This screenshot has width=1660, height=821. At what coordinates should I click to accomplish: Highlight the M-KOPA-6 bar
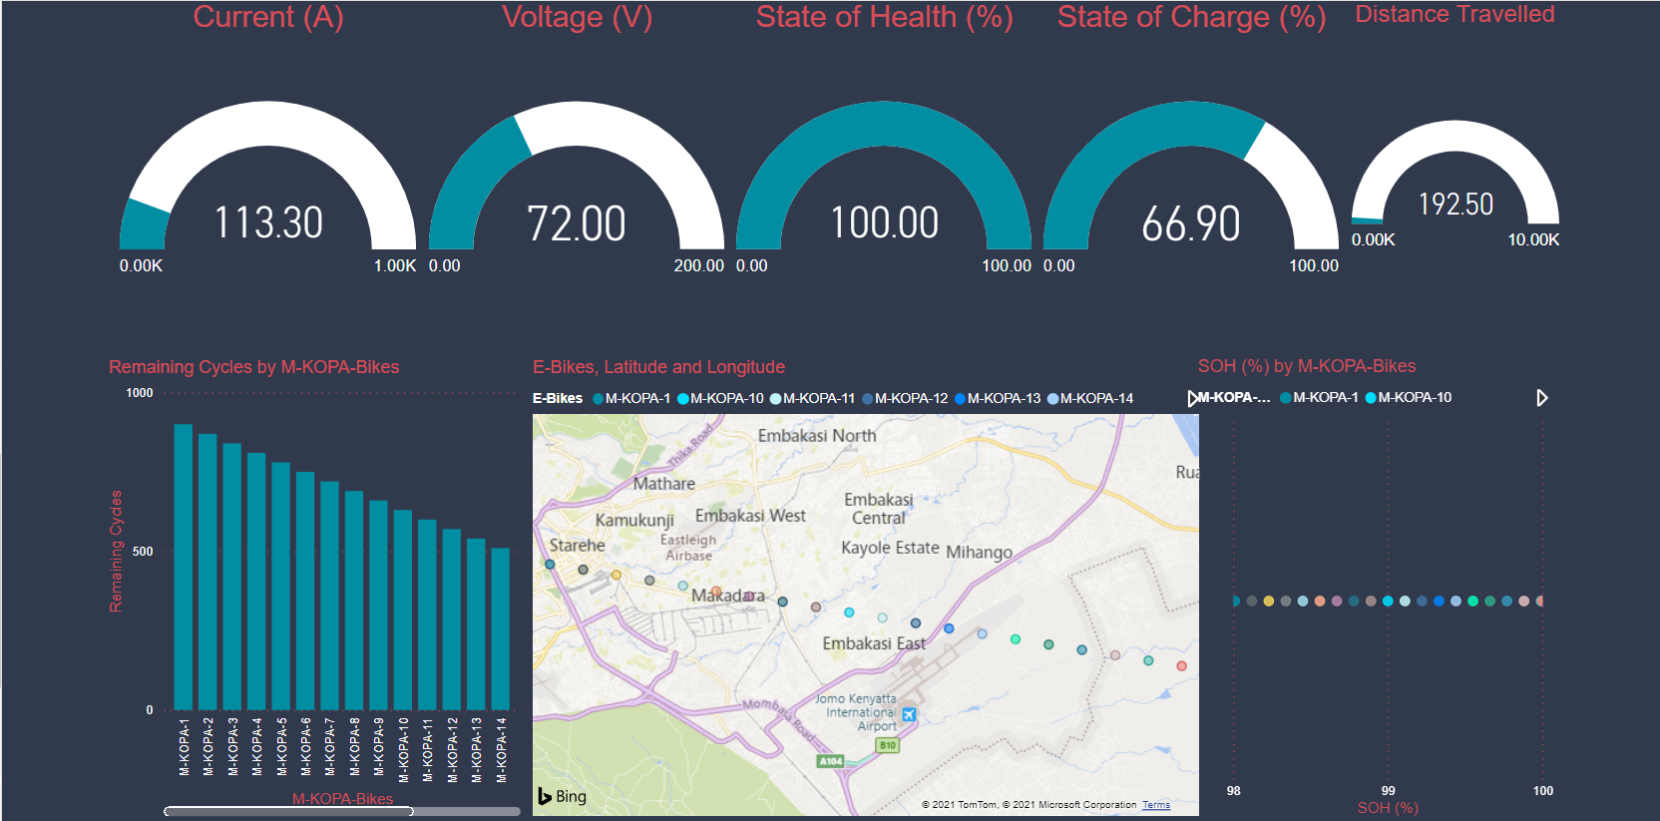point(305,591)
